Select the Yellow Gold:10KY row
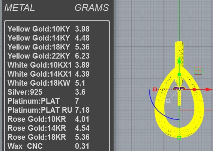This screenshot has width=213, height=151. (48, 29)
